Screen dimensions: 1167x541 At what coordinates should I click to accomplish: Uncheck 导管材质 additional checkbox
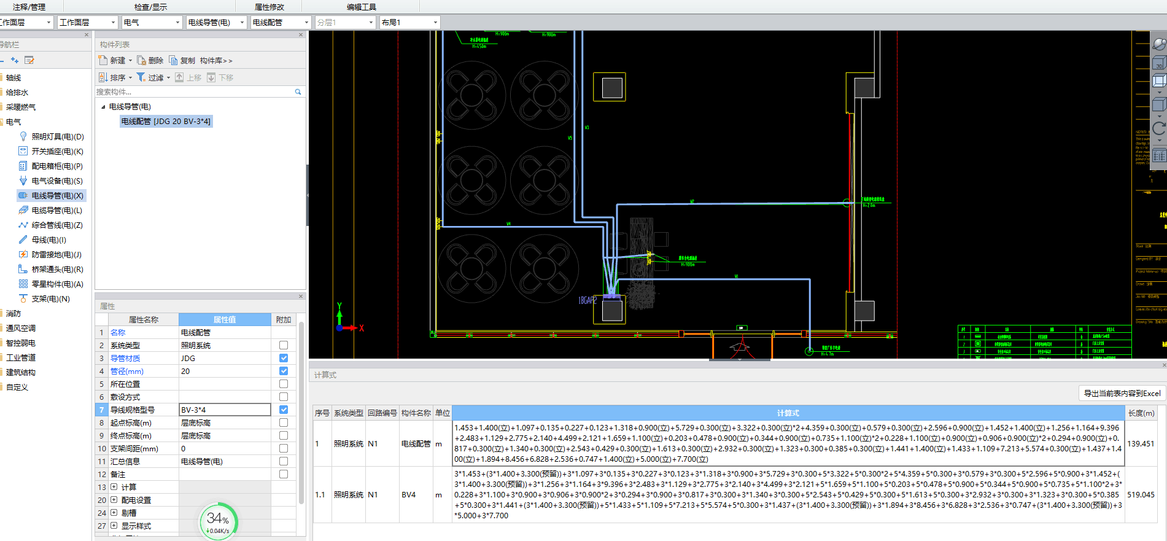[x=284, y=358]
